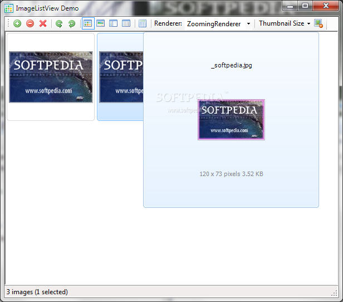Click the 3 images (1 selected) status text
This screenshot has height=302, width=343.
(37, 292)
